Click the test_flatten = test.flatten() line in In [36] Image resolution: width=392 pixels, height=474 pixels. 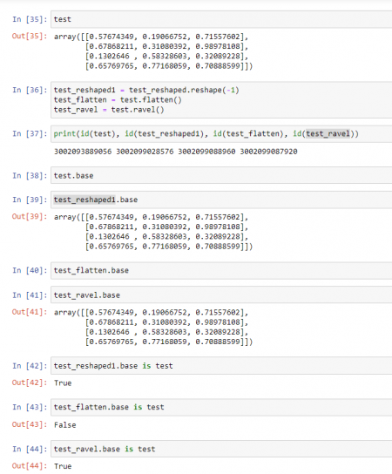118,99
